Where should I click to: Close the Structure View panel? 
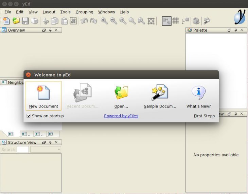56,142
